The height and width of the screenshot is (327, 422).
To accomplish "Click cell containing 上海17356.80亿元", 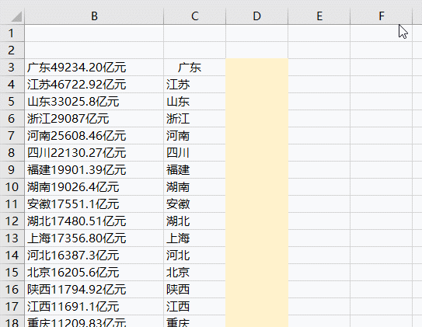I will (x=94, y=238).
